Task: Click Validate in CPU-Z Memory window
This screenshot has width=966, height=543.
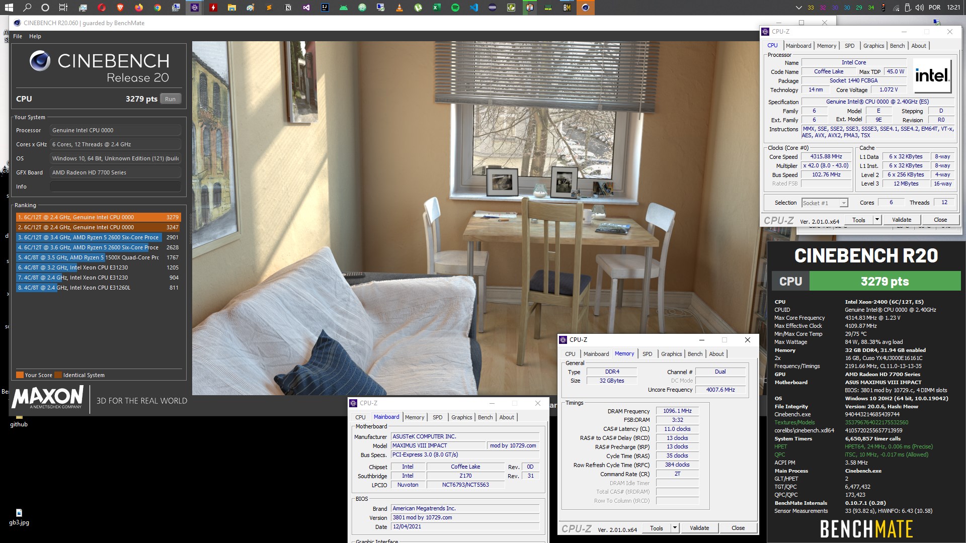Action: point(699,528)
